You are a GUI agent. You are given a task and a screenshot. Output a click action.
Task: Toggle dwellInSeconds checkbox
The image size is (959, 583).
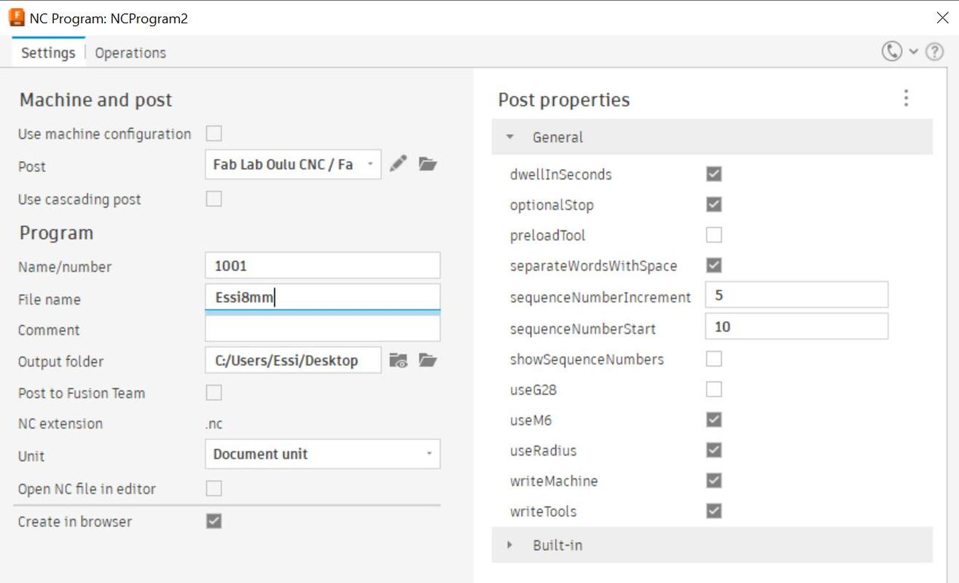714,174
